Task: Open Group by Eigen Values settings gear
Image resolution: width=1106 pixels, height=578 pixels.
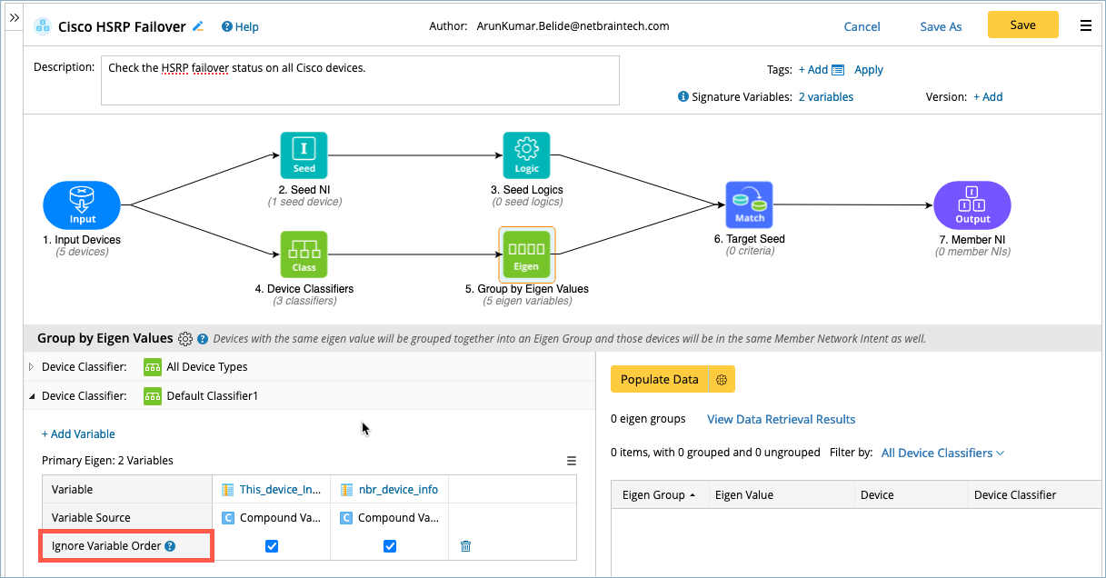Action: (185, 339)
